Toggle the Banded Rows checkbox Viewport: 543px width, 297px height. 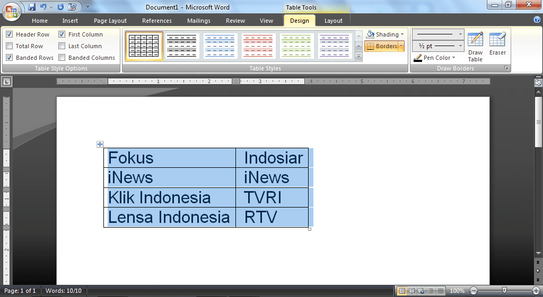pyautogui.click(x=10, y=57)
